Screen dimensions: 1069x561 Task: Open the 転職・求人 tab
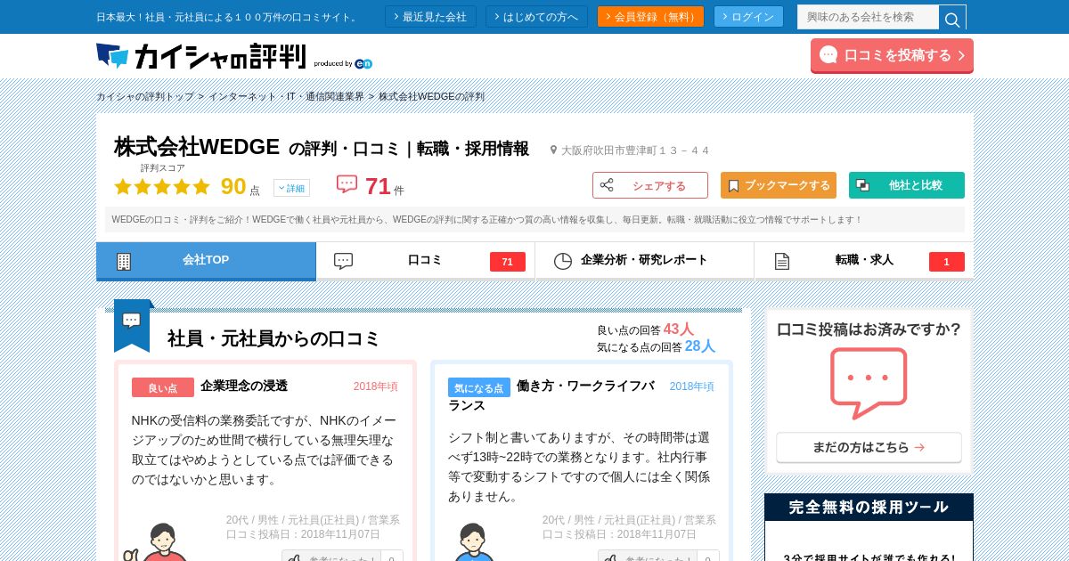point(863,260)
